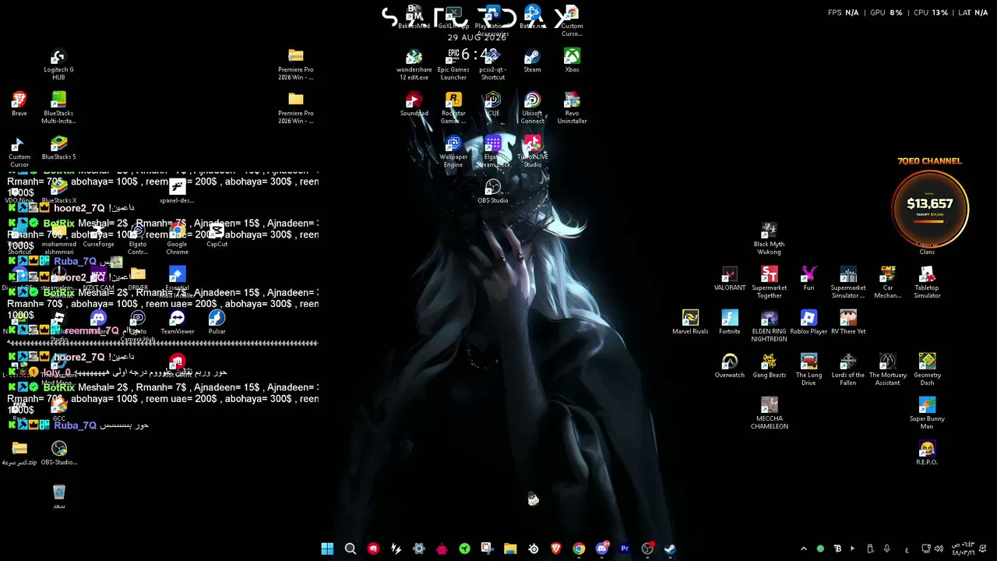Select the Elgato Stream Deck icon
The width and height of the screenshot is (997, 561).
[x=492, y=152]
